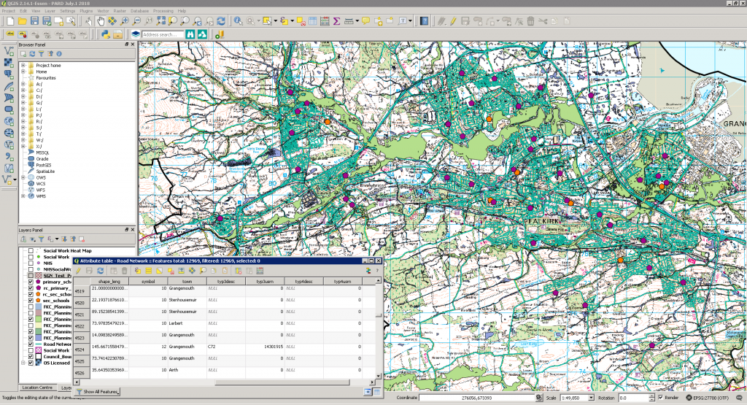Click the Add Vector Layer icon in side toolbar

(x=8, y=50)
